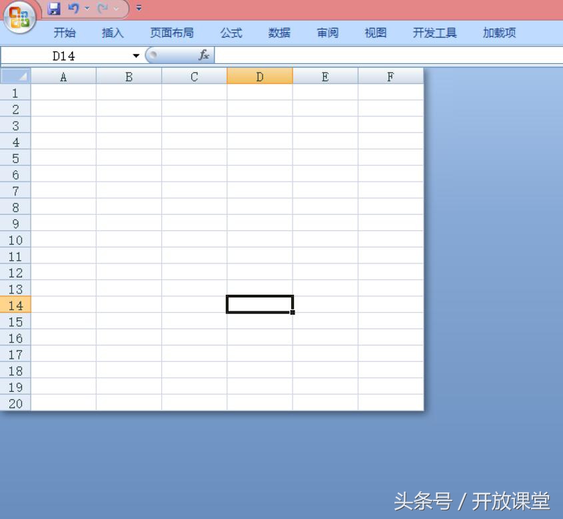Open the 开始 ribbon tab
Viewport: 563px width, 519px height.
click(65, 33)
